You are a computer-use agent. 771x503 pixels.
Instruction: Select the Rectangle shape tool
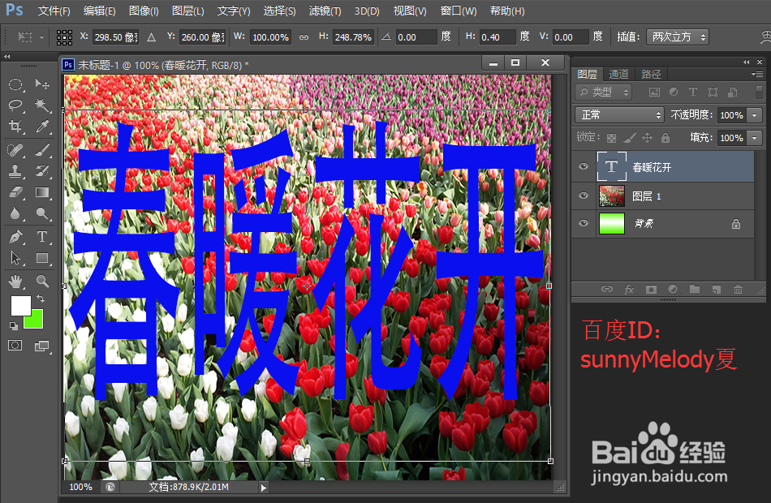[x=42, y=258]
